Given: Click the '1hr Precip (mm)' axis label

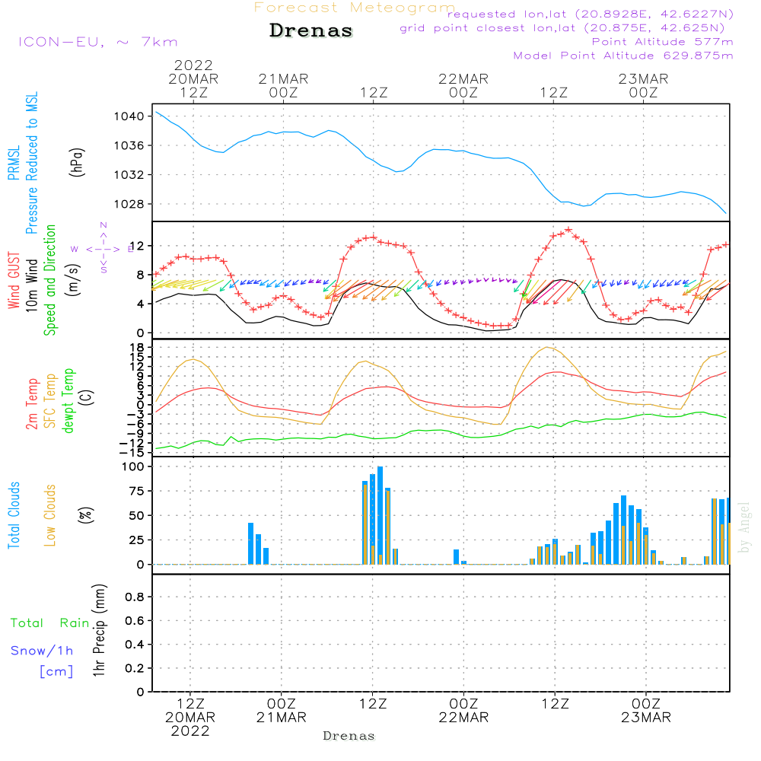Looking at the screenshot, I should click(x=98, y=630).
